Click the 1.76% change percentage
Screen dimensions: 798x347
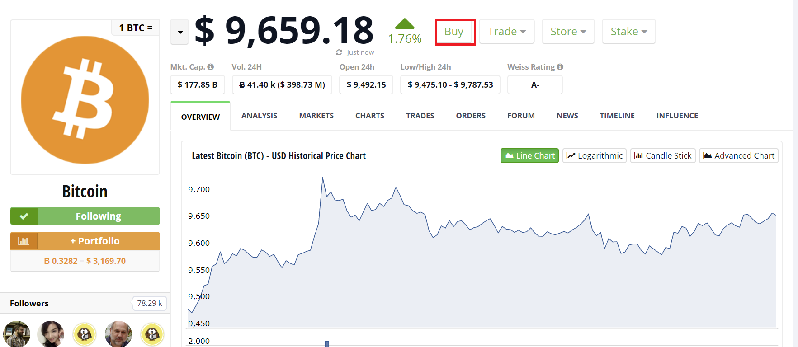click(x=405, y=39)
